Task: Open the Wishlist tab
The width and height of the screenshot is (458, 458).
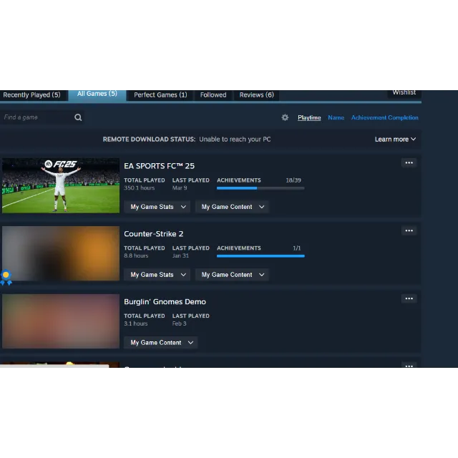Action: point(404,93)
